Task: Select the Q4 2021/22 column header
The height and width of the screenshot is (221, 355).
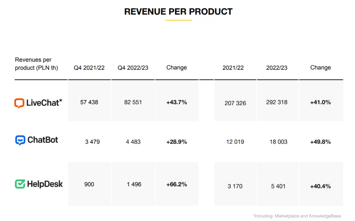Action: [89, 68]
